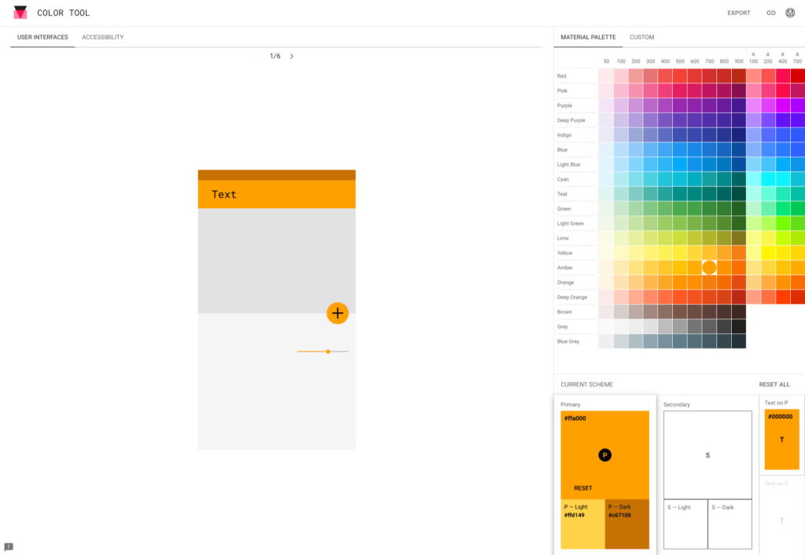Choose the Red 500 swatch
The width and height of the screenshot is (805, 555).
coord(665,76)
